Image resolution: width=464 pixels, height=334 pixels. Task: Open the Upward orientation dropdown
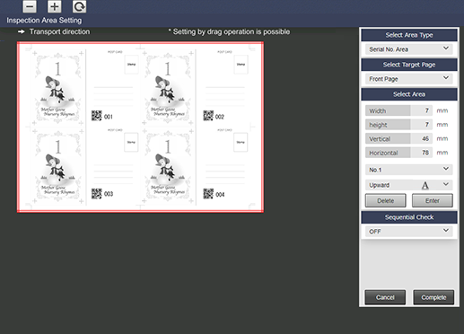(x=409, y=185)
